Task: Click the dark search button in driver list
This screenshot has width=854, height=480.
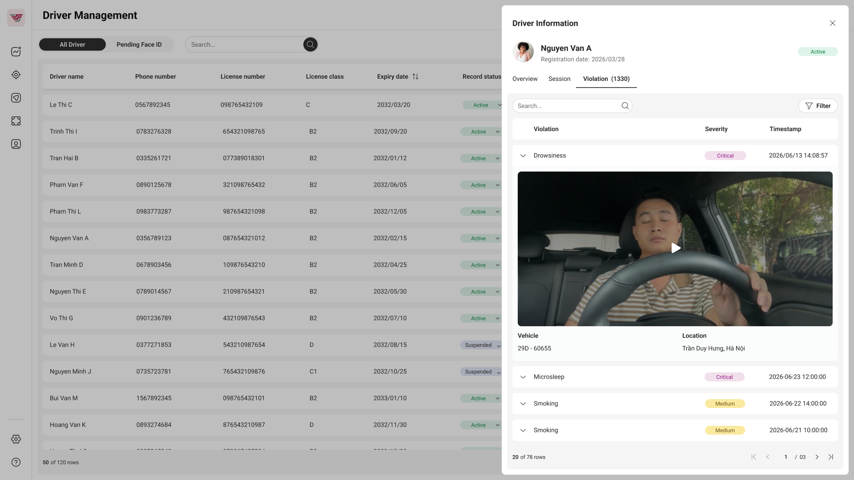Action: [x=310, y=44]
